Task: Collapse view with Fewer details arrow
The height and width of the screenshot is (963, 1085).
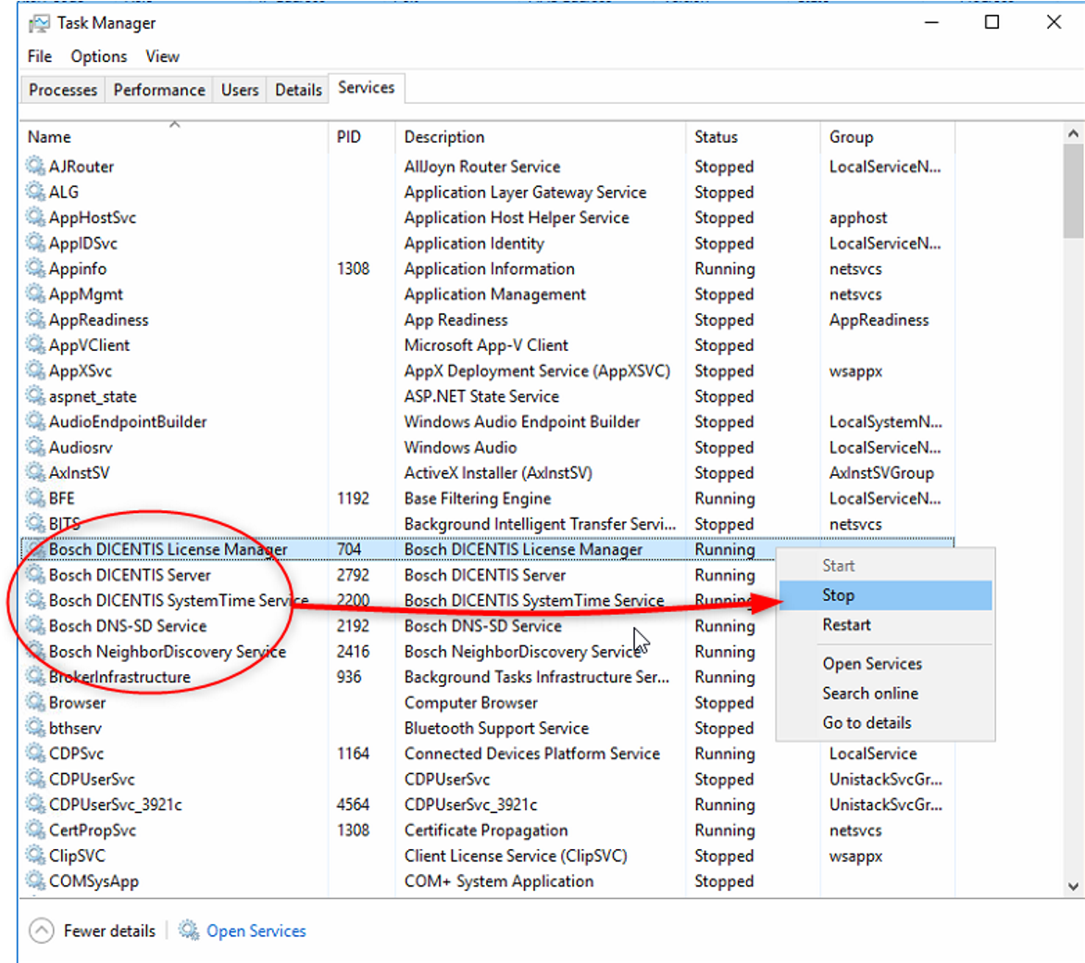Action: (42, 931)
